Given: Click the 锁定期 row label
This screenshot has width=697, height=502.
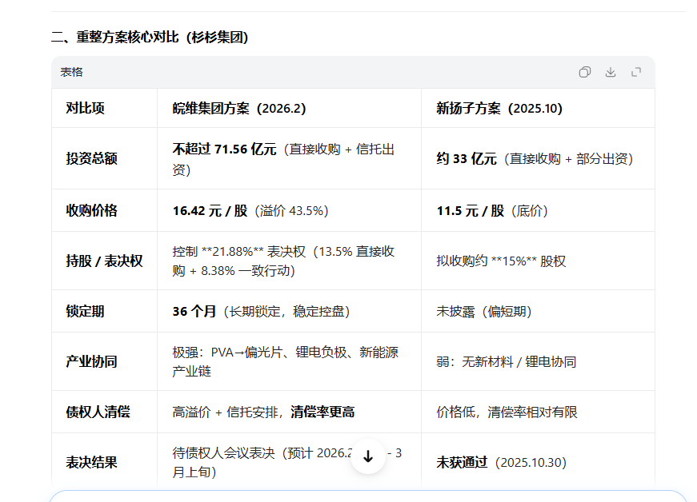Looking at the screenshot, I should click(x=86, y=311).
